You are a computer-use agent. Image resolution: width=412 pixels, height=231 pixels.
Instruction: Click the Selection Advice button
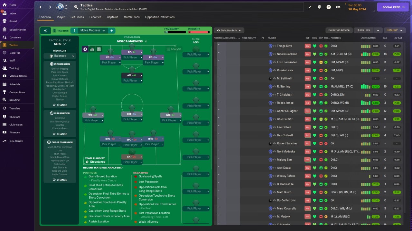(x=339, y=30)
